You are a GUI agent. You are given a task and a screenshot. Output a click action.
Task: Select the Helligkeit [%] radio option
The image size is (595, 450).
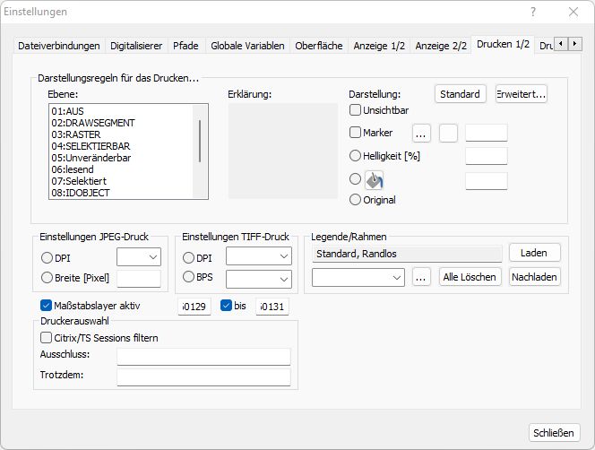click(355, 156)
